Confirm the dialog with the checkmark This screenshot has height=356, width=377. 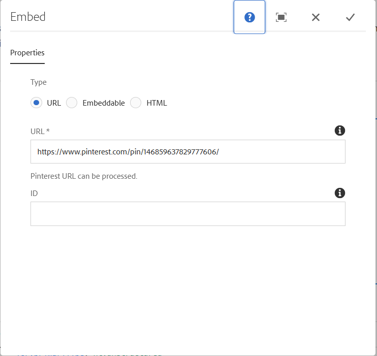click(350, 17)
